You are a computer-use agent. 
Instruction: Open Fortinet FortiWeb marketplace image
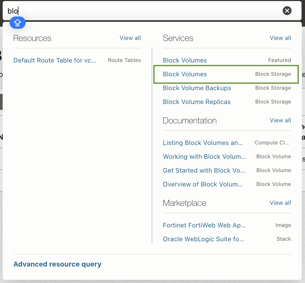[204, 225]
